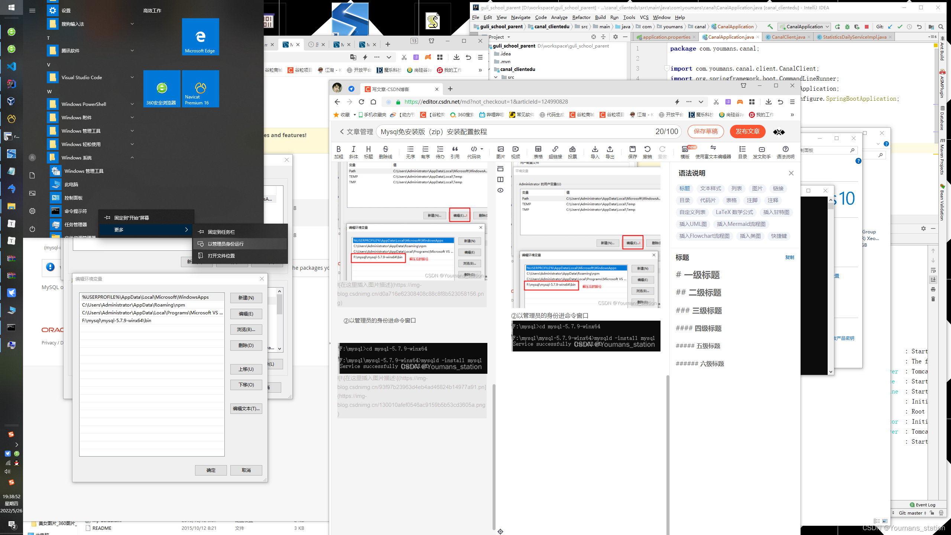Select 固定到任务栏 context menu item
Viewport: 951px width, 535px height.
[240, 232]
